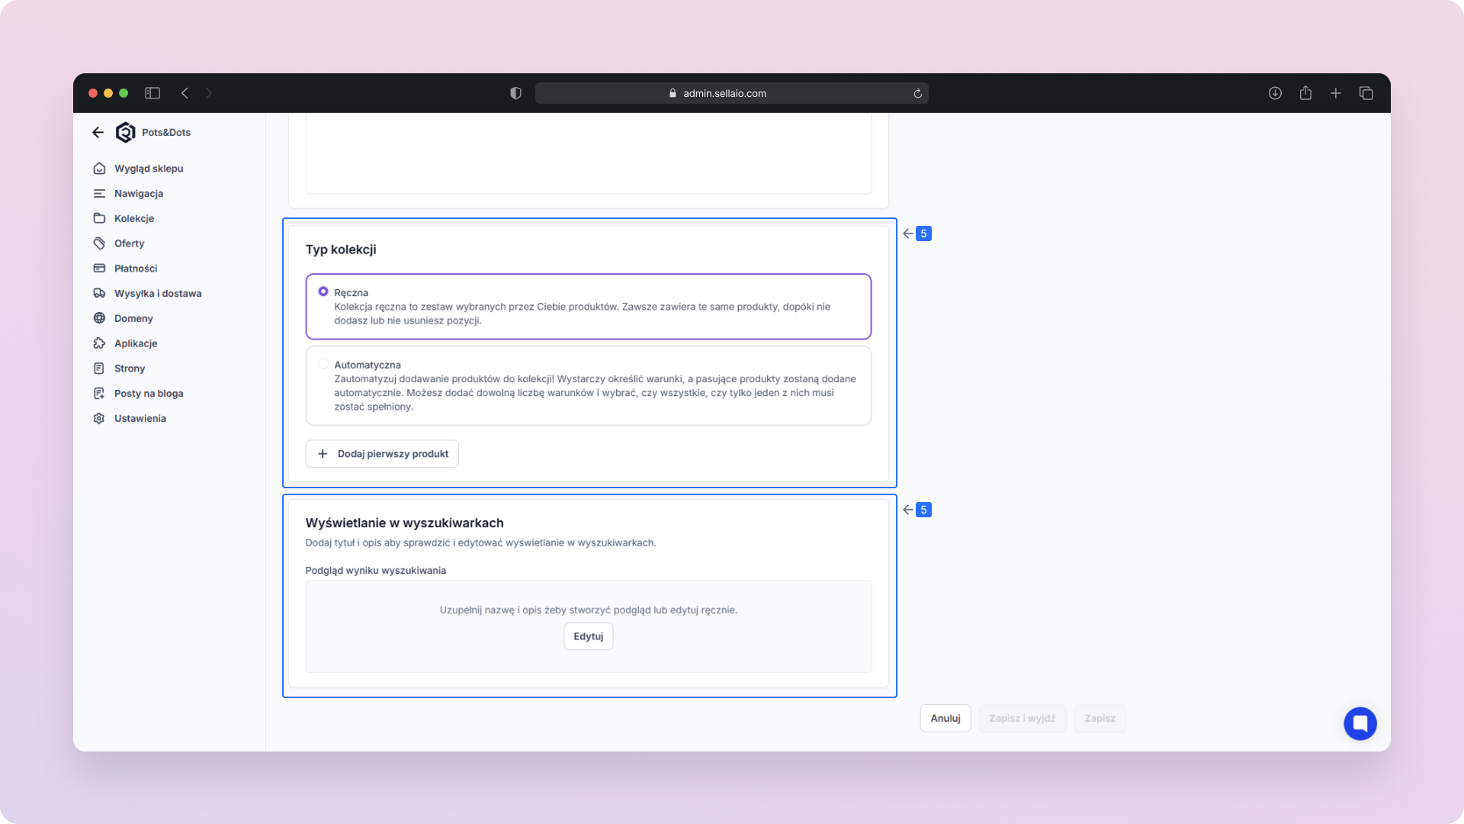This screenshot has width=1464, height=824.
Task: Click the Zapisz i wyjdź button
Action: coord(1023,718)
